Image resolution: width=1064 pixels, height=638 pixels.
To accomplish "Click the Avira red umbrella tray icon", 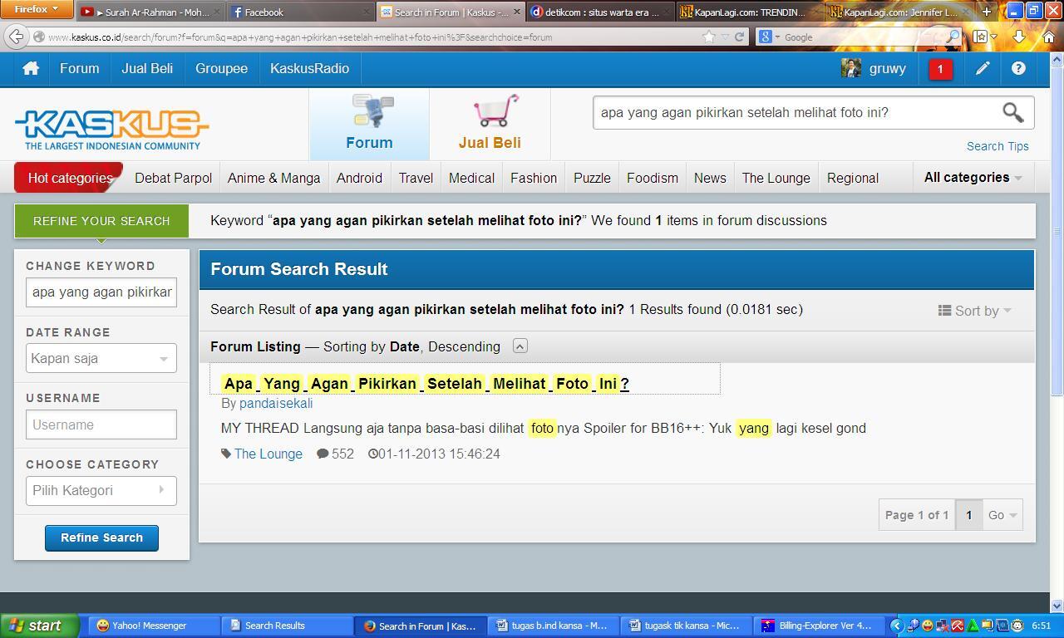I will click(x=958, y=626).
